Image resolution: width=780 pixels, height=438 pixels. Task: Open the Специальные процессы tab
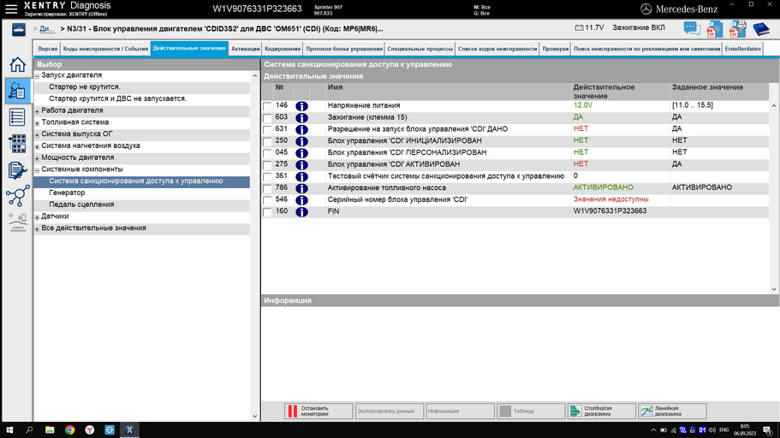point(420,49)
